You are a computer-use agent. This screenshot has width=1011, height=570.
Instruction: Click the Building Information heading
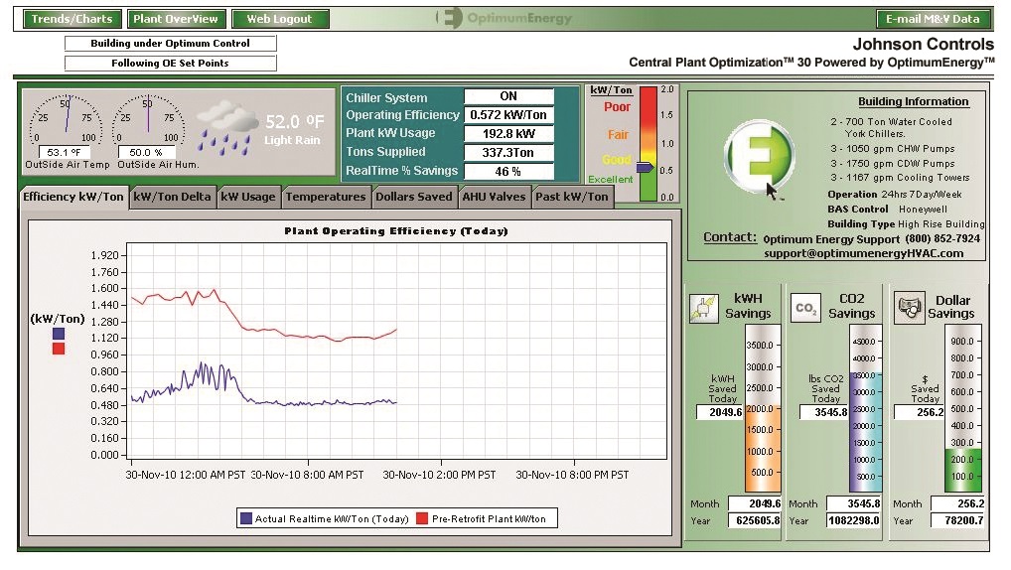(x=913, y=101)
